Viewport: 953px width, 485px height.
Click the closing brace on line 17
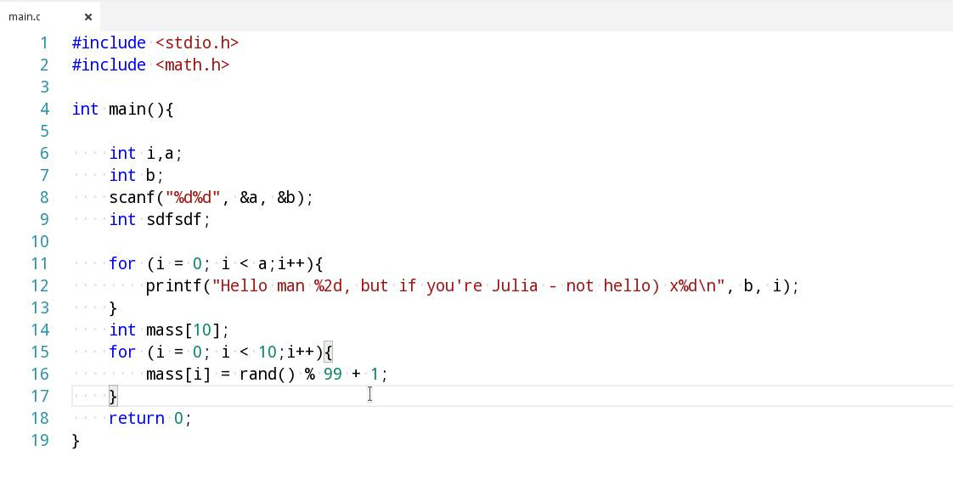click(113, 397)
